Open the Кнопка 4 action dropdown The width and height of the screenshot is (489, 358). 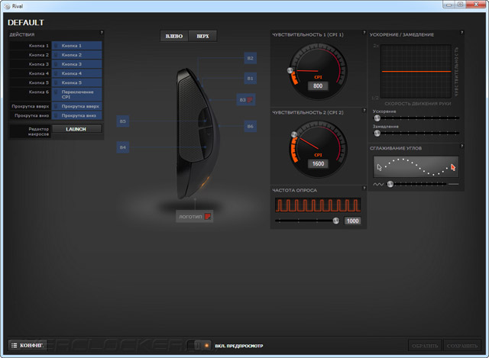tap(76, 73)
